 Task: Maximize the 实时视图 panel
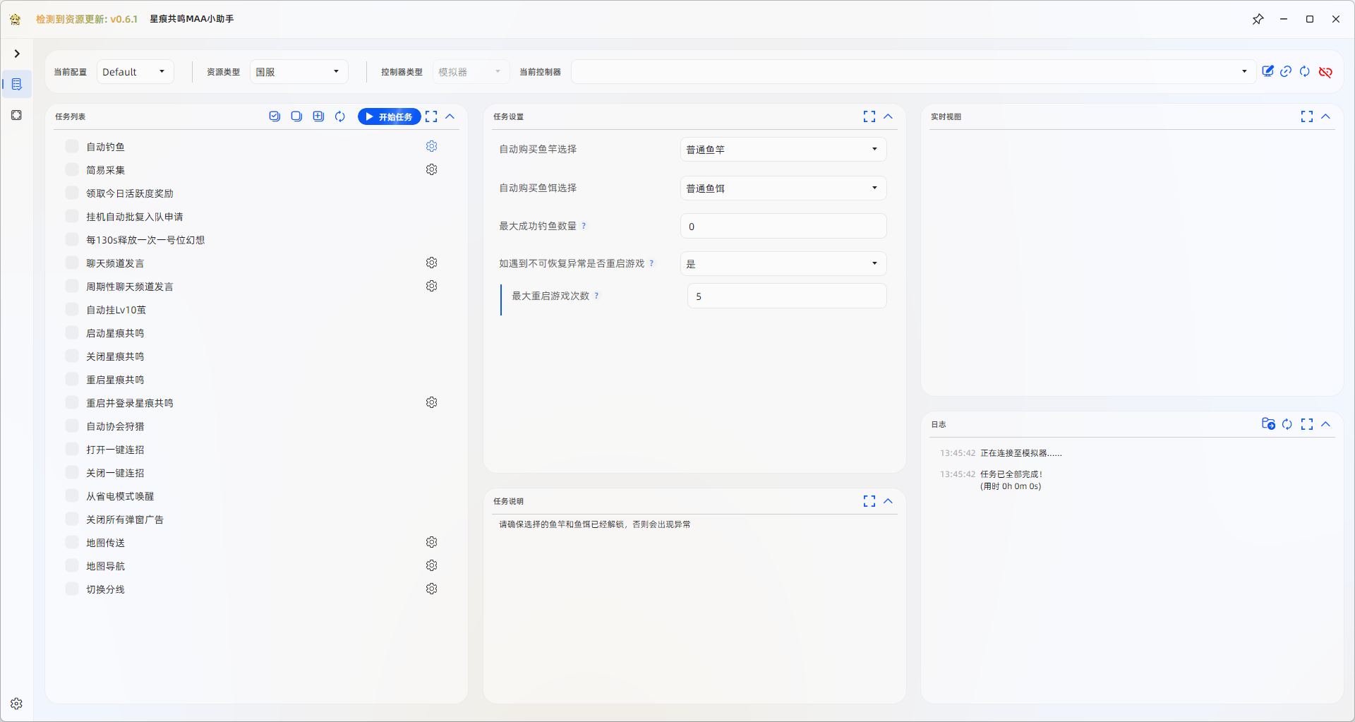(x=1306, y=116)
